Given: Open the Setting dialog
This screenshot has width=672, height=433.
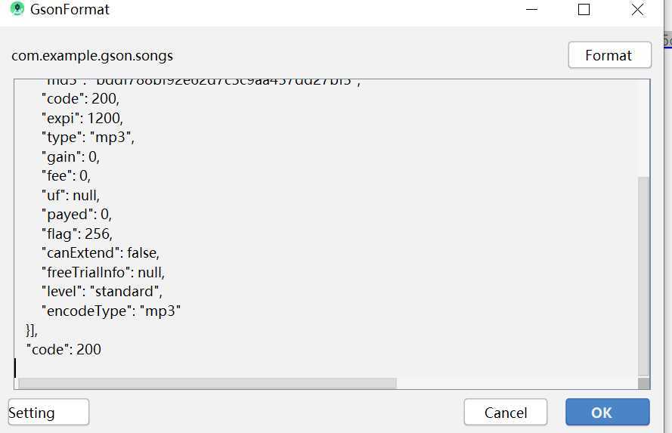Looking at the screenshot, I should [x=48, y=412].
